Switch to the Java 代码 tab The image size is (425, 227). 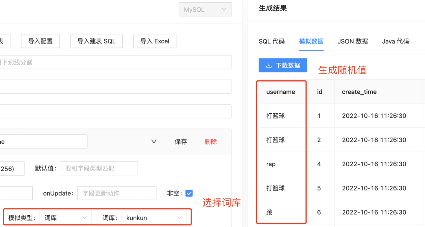tap(395, 41)
